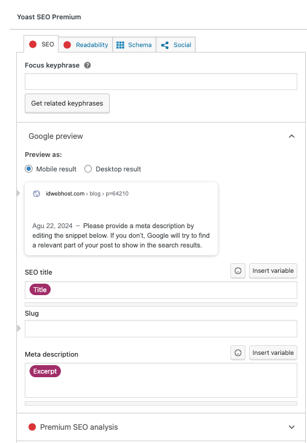Viewport: 307px width, 443px height.
Task: Click the red SEO score indicator dot
Action: [x=33, y=44]
